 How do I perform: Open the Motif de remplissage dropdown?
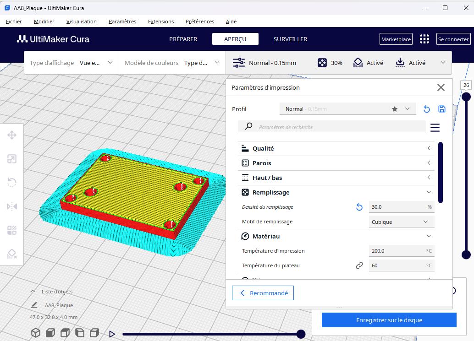tap(401, 222)
